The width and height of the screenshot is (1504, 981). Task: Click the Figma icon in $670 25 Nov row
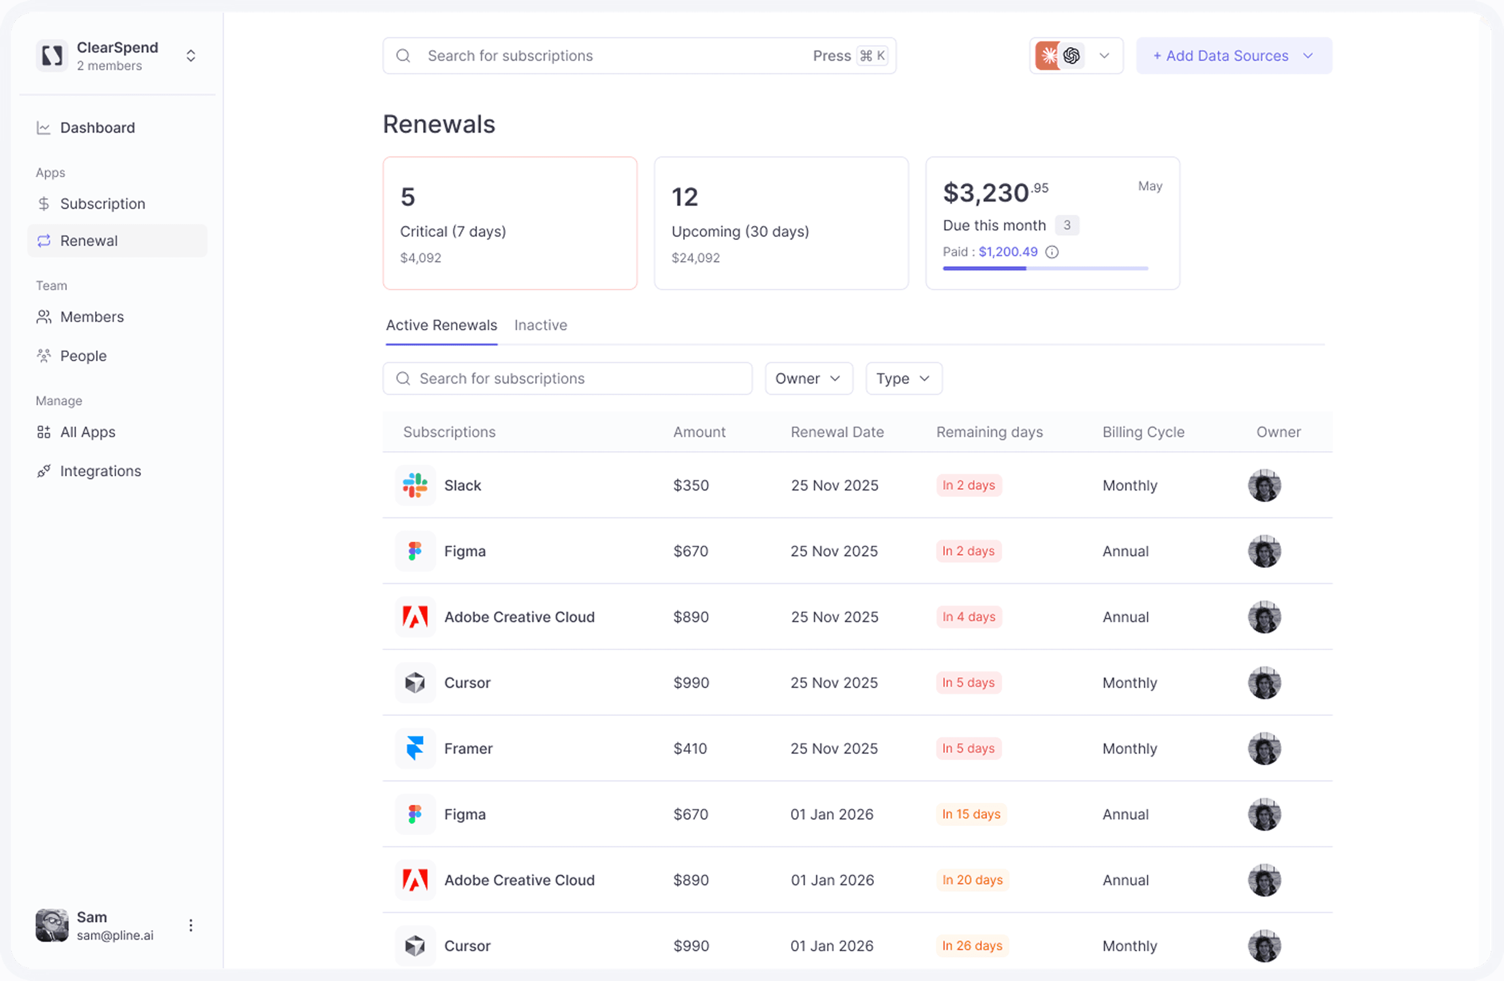click(415, 551)
